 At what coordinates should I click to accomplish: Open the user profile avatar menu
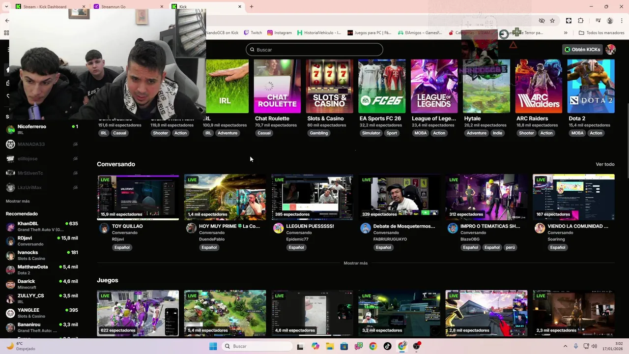click(x=611, y=50)
